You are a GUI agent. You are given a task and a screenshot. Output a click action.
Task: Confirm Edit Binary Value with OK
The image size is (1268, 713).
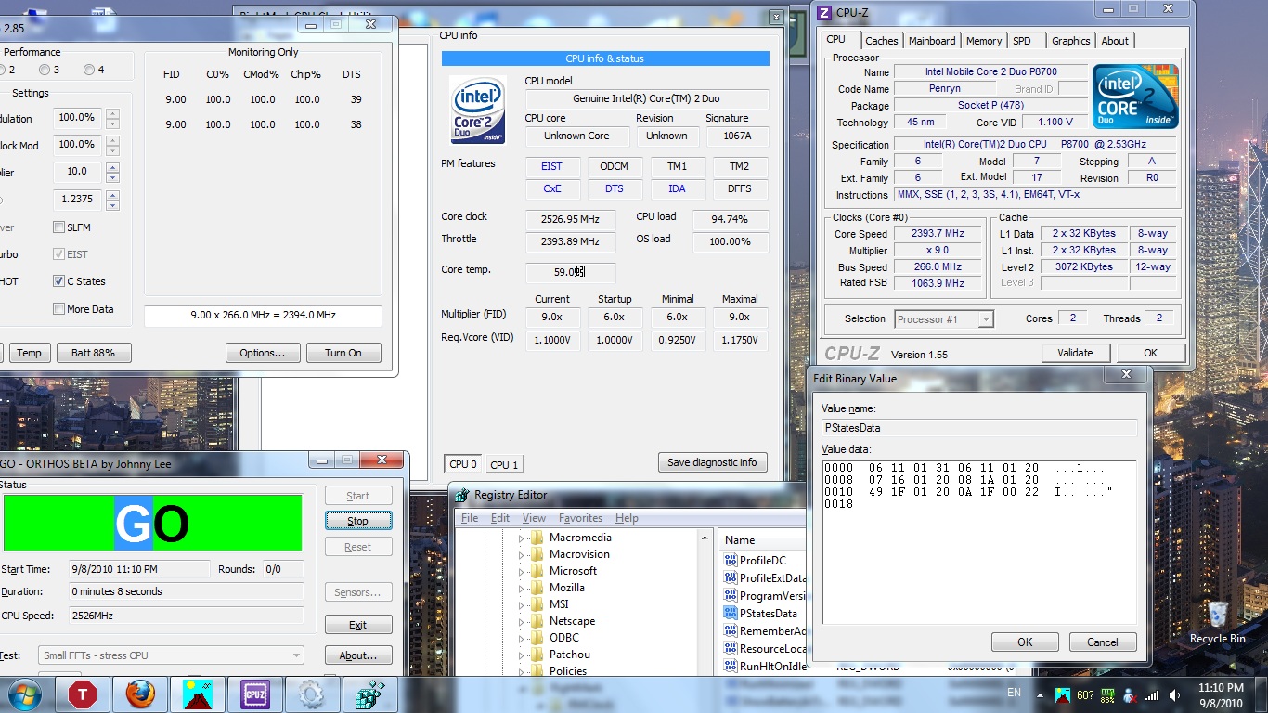coord(1025,642)
